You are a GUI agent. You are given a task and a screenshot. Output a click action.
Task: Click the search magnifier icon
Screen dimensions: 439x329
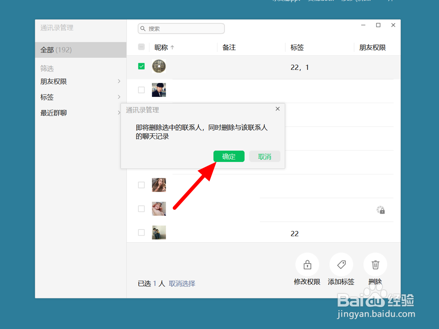[143, 29]
